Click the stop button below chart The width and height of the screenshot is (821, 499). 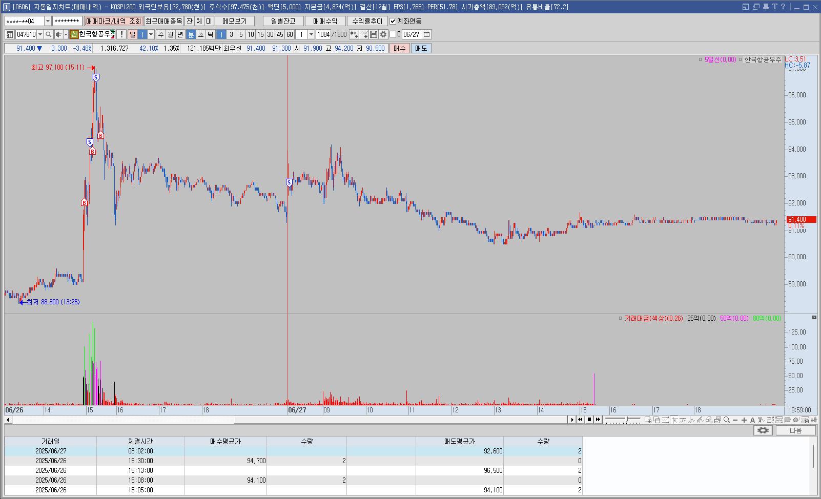pos(589,420)
